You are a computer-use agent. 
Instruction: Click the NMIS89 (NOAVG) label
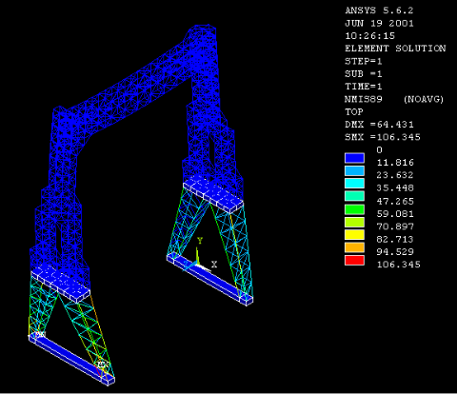point(394,99)
